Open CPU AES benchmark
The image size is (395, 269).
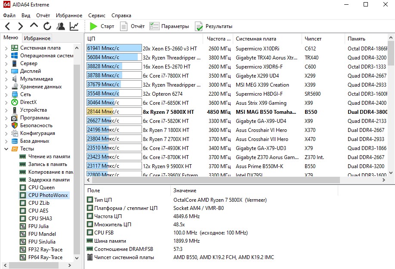pos(38,211)
